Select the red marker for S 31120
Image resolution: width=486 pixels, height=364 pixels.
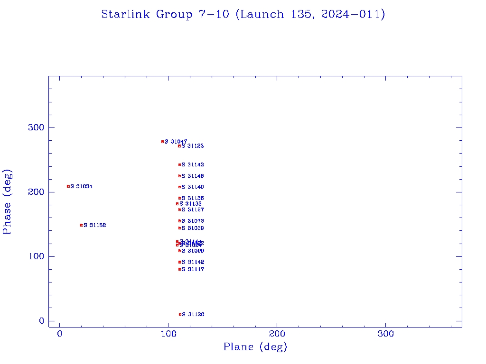pyautogui.click(x=180, y=314)
